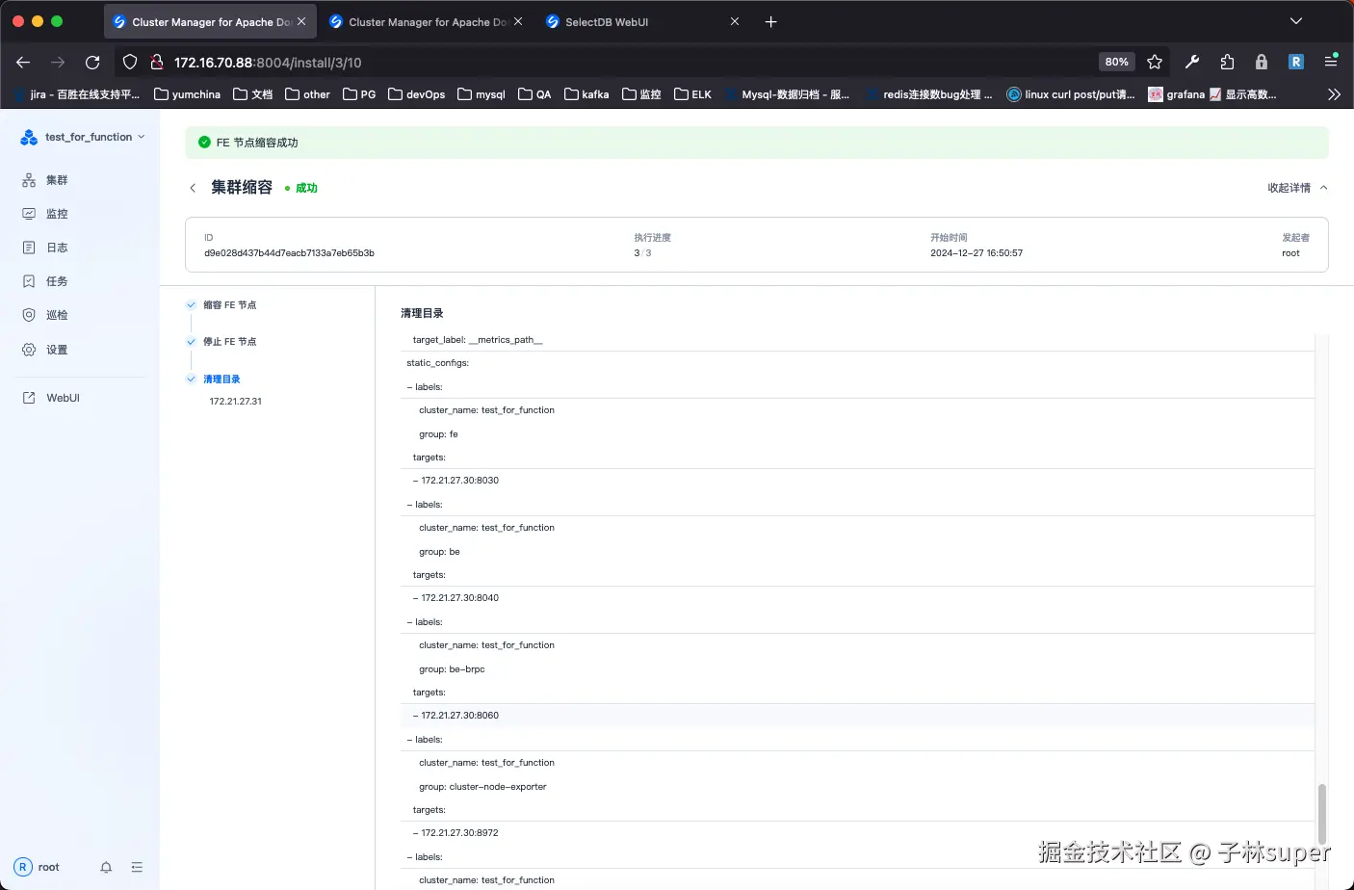
Task: Open the kafka bookmarks folder
Action: point(586,94)
